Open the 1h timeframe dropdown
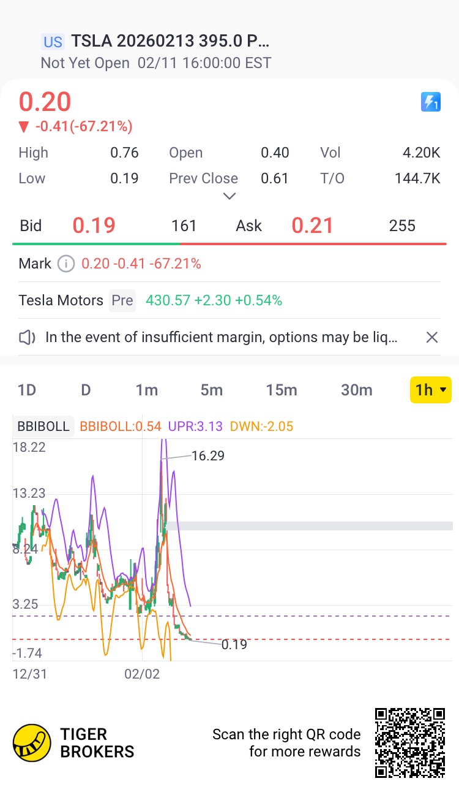The width and height of the screenshot is (459, 792). pos(430,390)
